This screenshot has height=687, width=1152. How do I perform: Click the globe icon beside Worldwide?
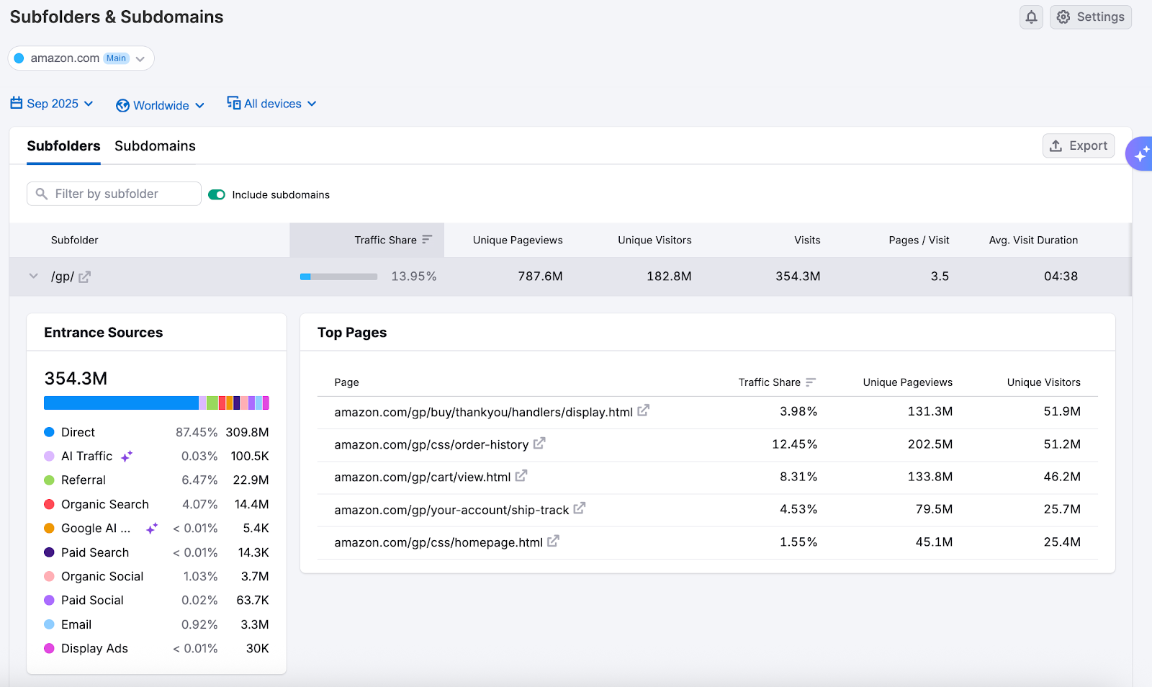coord(123,105)
